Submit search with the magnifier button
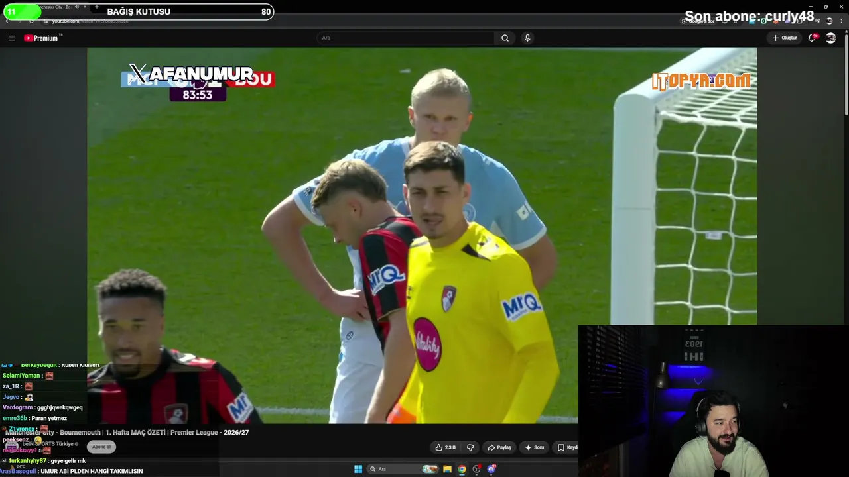Viewport: 849px width, 477px height. pos(505,38)
